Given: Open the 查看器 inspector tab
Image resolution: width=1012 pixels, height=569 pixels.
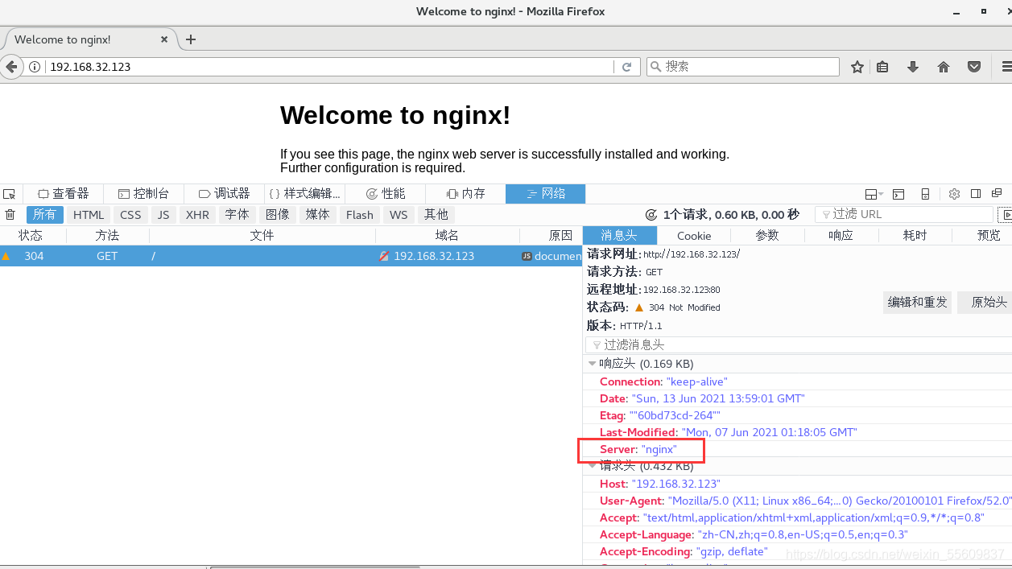Looking at the screenshot, I should point(63,194).
